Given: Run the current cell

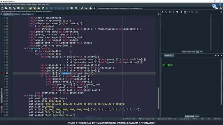Looking at the screenshot, I should point(30,8).
